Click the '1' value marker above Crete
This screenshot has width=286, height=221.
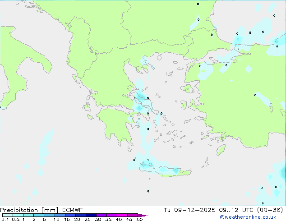click(148, 160)
